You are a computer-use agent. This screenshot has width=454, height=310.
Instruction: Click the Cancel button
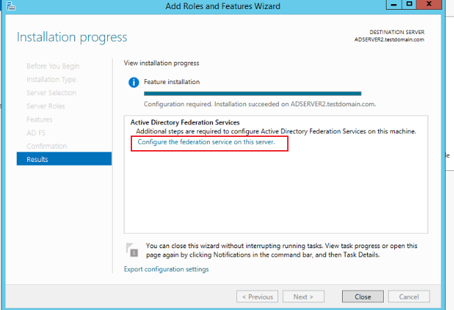click(x=409, y=297)
